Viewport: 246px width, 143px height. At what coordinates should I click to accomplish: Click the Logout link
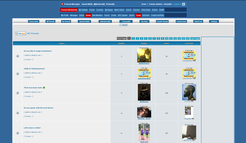coord(177,4)
